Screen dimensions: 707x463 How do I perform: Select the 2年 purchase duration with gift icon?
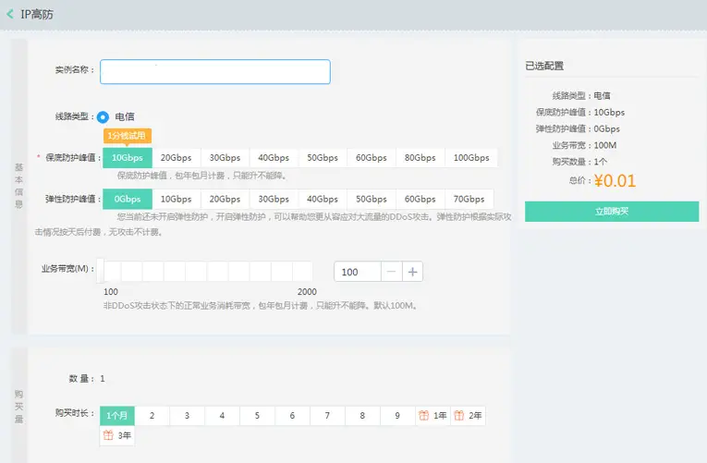(468, 416)
